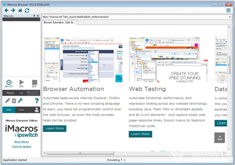Viewport: 235px width, 165px height.
Task: Open the home page icon
Action: tap(20, 10)
